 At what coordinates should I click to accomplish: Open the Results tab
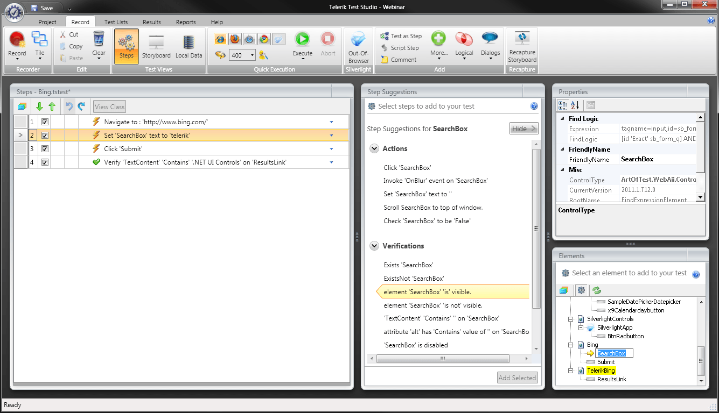point(152,22)
